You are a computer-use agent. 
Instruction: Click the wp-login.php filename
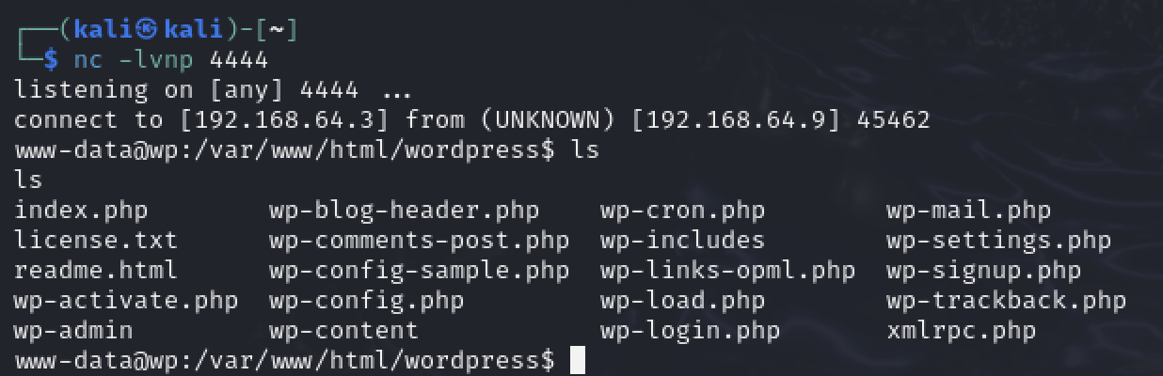click(x=690, y=331)
